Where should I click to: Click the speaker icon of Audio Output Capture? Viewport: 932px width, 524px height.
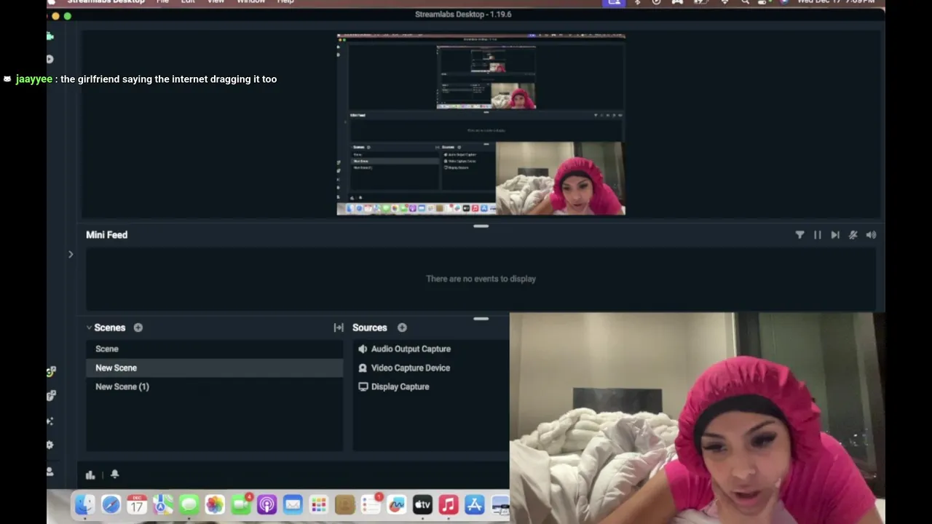click(x=363, y=349)
